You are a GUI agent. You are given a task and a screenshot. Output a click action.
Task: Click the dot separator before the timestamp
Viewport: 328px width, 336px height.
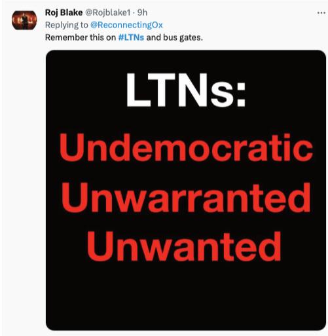(134, 13)
